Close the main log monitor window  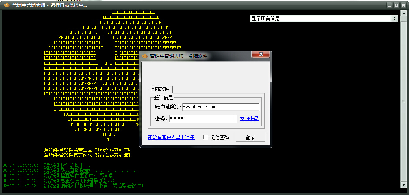point(403,5)
